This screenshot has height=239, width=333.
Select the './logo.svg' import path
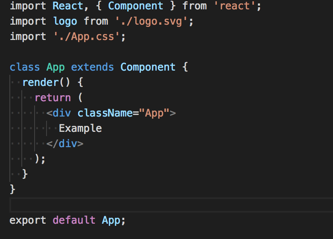(x=152, y=21)
